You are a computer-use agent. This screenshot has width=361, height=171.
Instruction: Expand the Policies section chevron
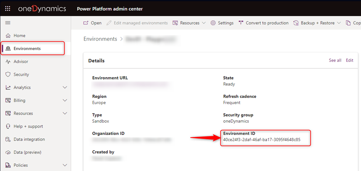tap(65, 165)
